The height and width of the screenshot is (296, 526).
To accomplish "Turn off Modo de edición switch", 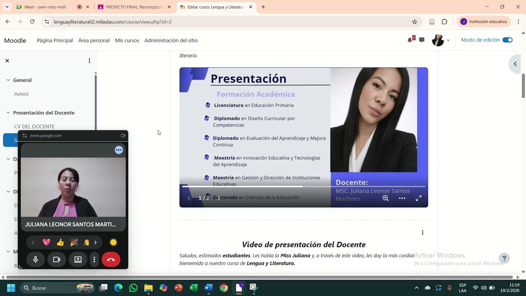I will tap(508, 40).
